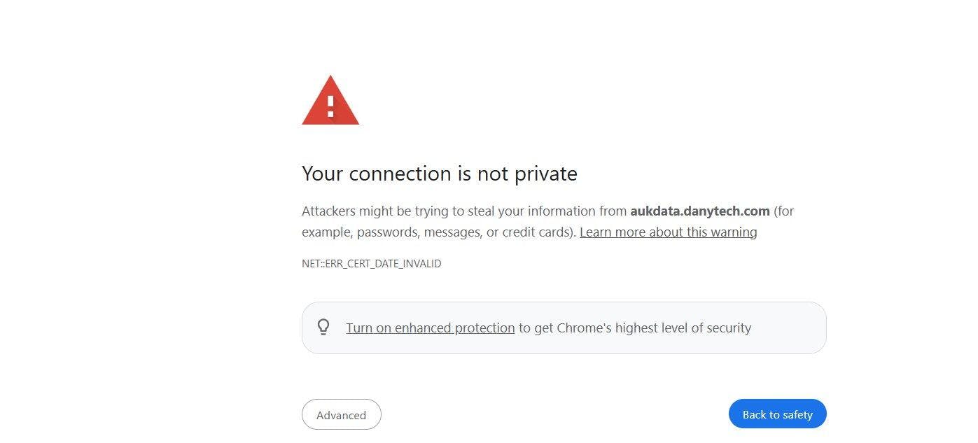Click the lightbulb icon in suggestion box
This screenshot has width=978, height=443.
[x=323, y=327]
